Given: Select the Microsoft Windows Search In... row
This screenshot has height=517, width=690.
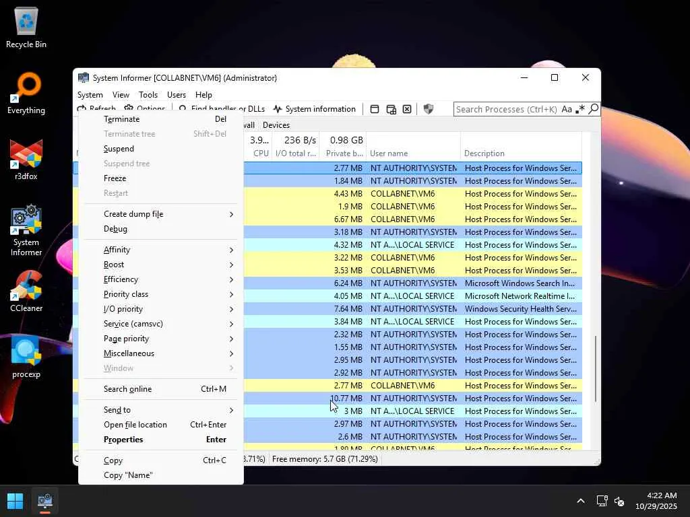Looking at the screenshot, I should (413, 283).
